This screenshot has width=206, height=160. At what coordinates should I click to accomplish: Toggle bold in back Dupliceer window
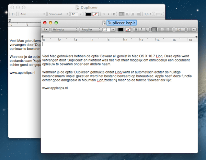pos(103,14)
